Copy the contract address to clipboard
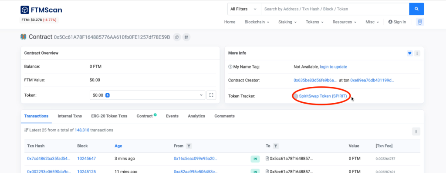The width and height of the screenshot is (446, 173). pyautogui.click(x=177, y=37)
